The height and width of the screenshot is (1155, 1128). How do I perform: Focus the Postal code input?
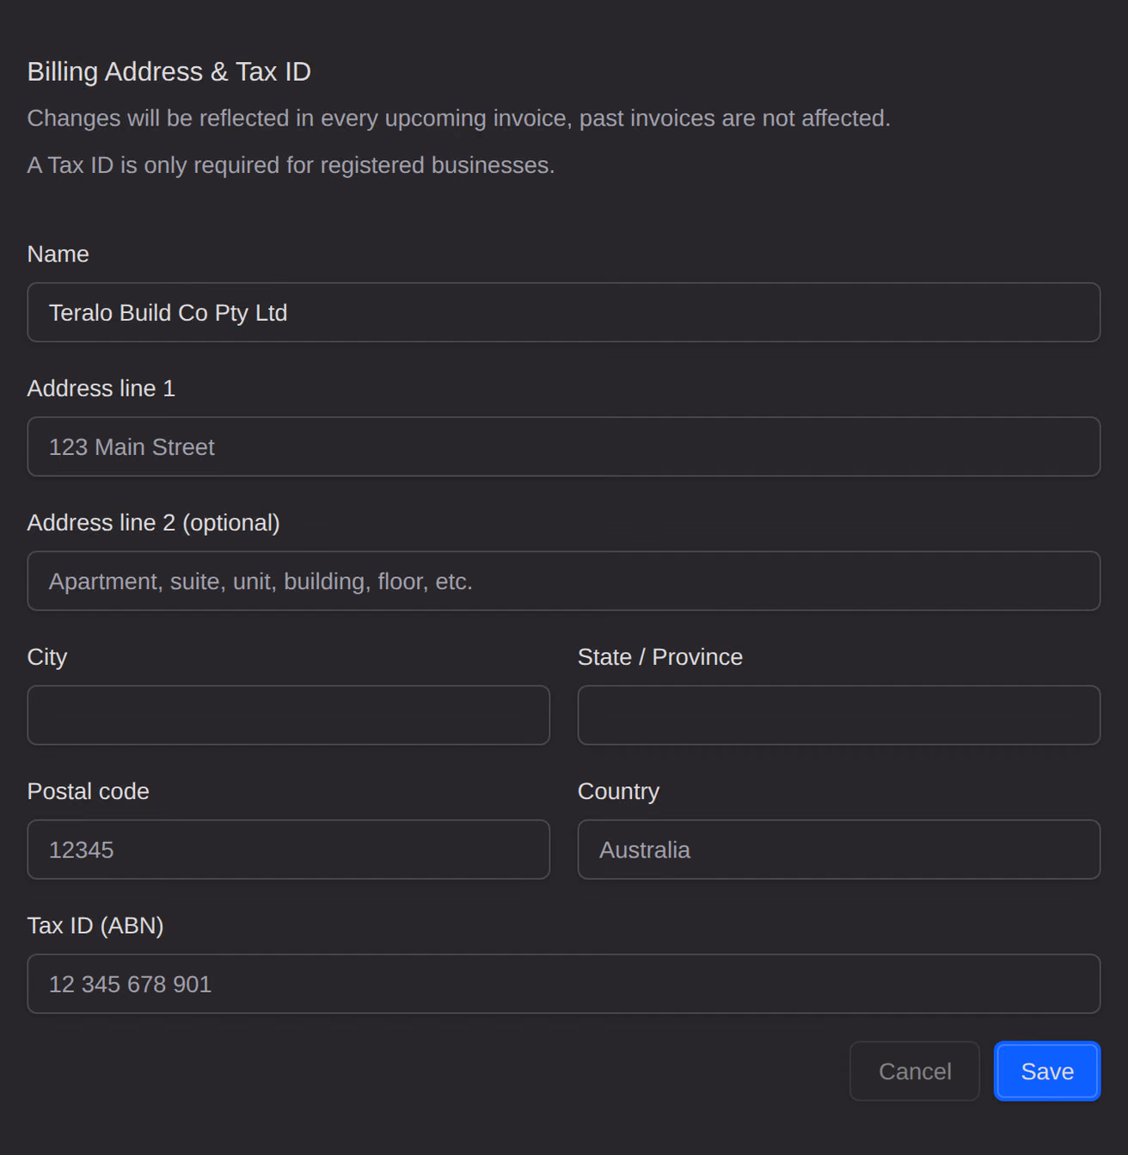[x=289, y=849]
